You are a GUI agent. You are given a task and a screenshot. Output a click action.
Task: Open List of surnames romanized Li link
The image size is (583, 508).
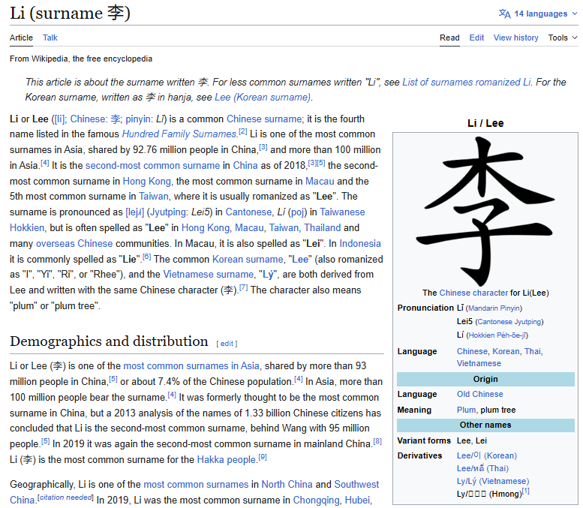[467, 82]
